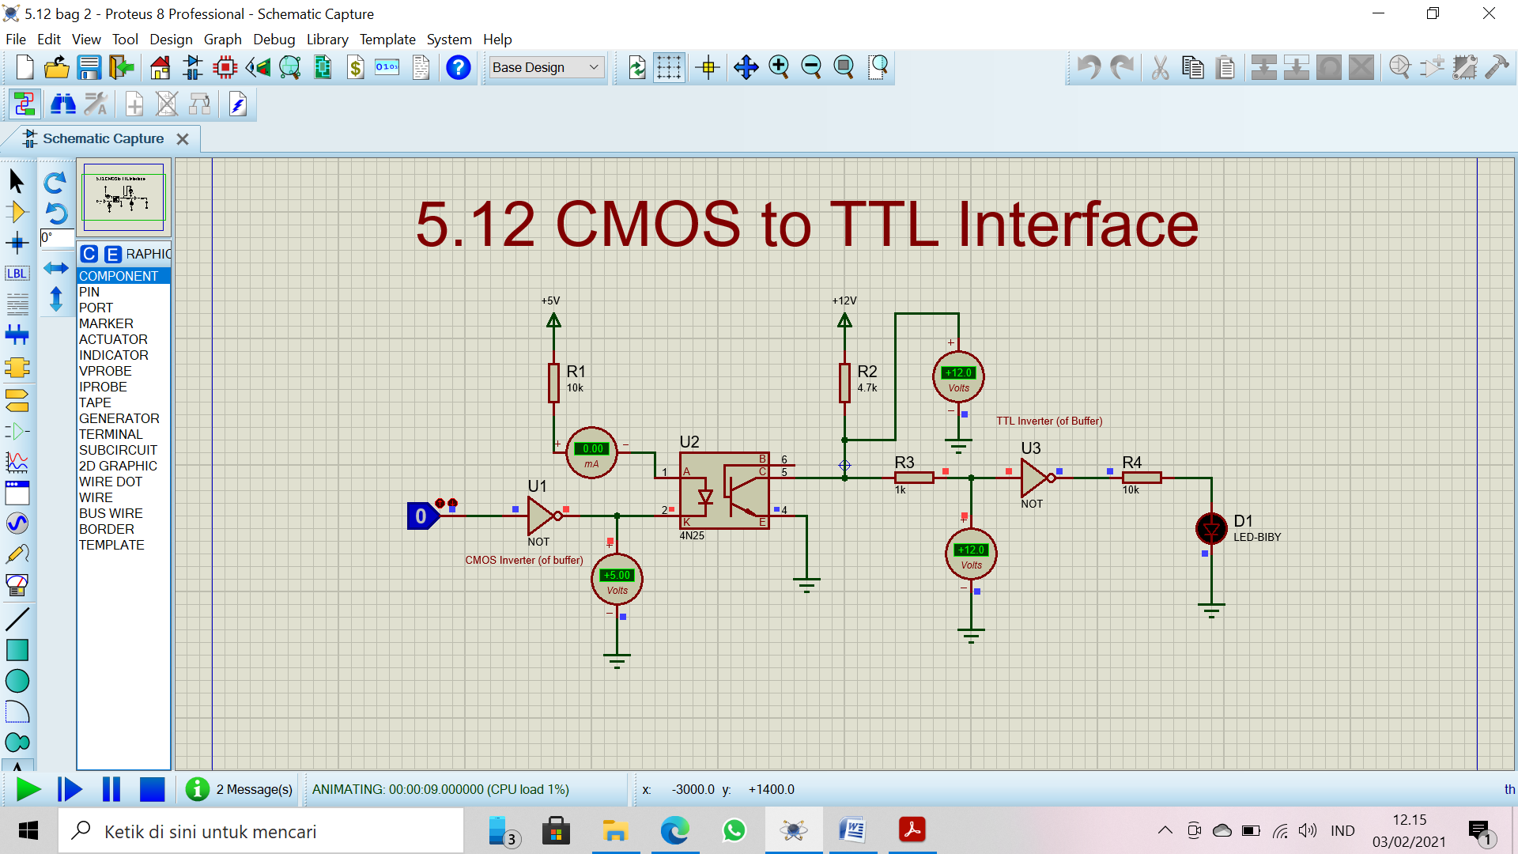Screen dimensions: 1518x854
Task: Toggle the logic state input 0
Action: point(421,516)
